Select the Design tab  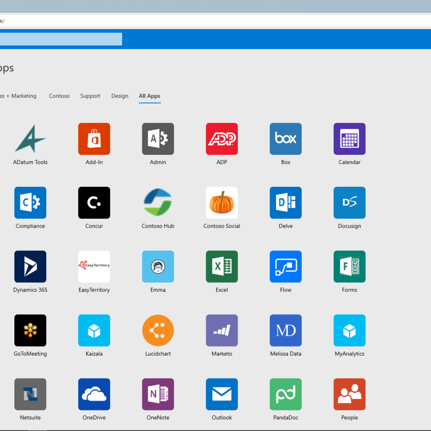click(x=120, y=96)
